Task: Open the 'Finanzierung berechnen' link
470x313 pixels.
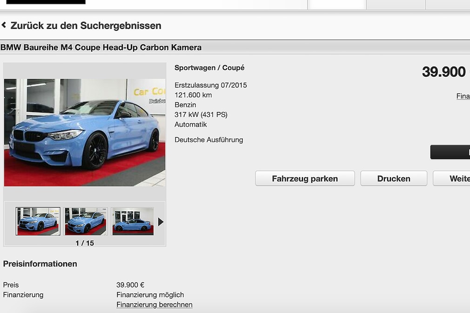Action: pyautogui.click(x=154, y=305)
